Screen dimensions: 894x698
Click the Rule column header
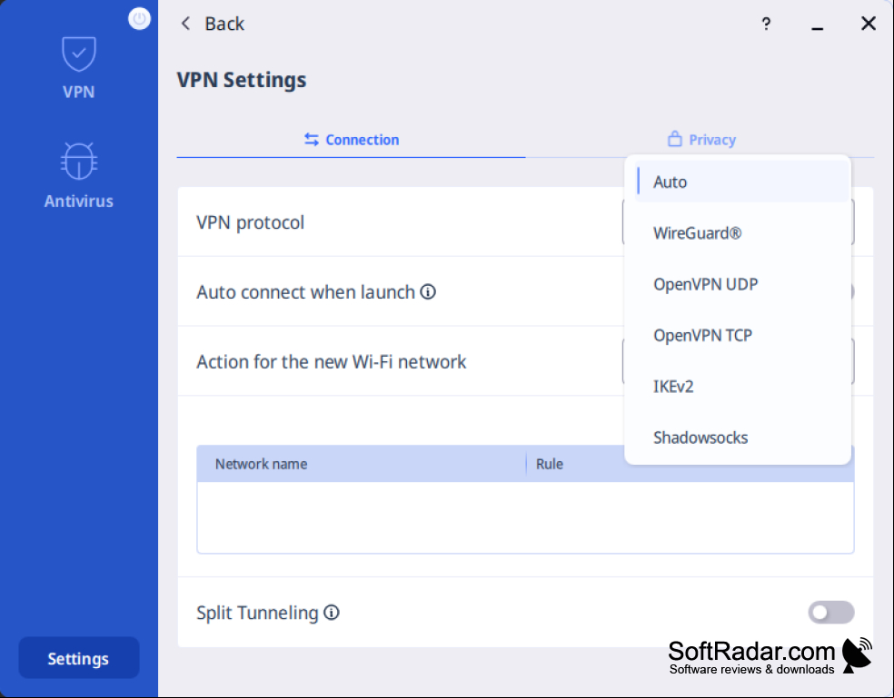[550, 464]
